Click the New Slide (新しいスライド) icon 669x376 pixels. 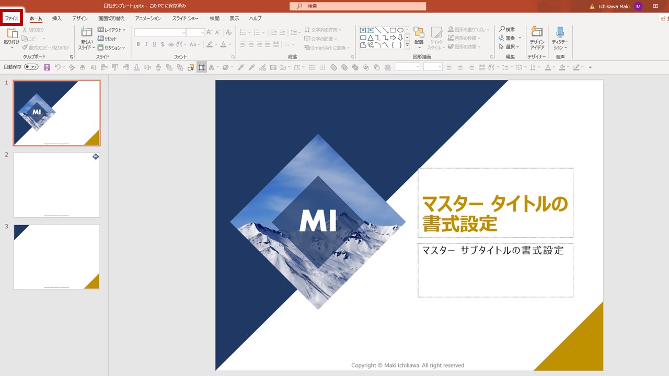click(86, 33)
